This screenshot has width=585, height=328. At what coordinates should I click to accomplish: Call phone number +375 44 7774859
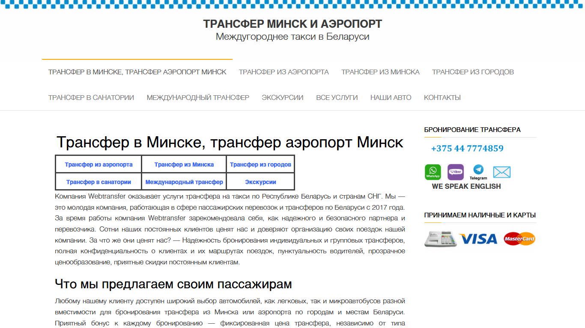467,149
